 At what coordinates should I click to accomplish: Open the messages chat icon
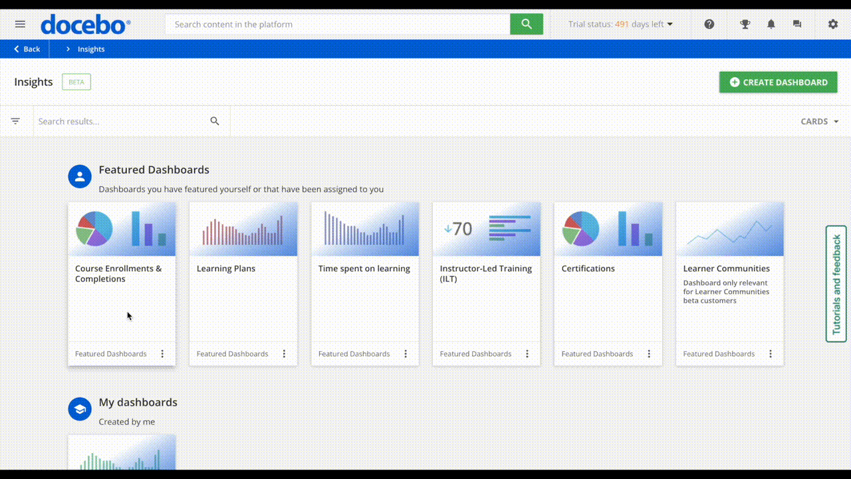(x=797, y=24)
